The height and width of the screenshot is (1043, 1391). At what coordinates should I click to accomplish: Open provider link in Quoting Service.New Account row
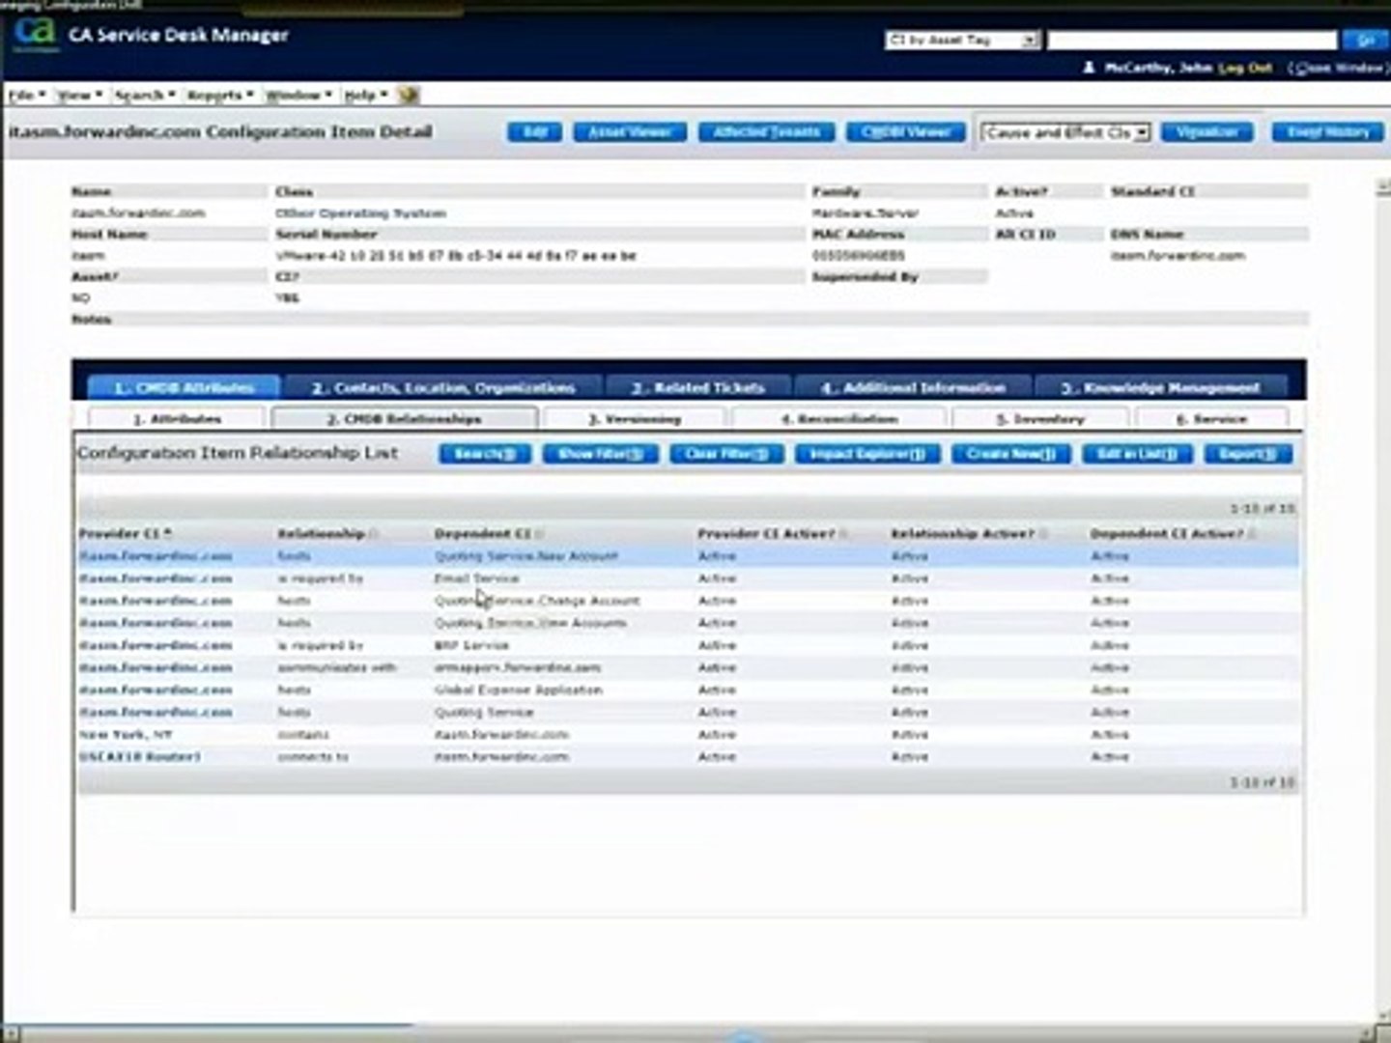click(x=156, y=556)
